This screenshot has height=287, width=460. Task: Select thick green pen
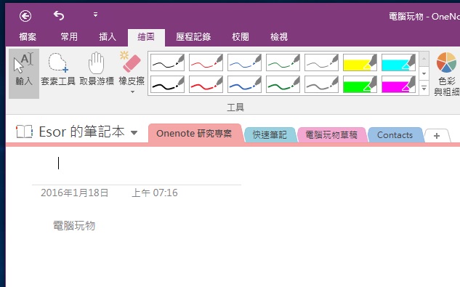283,84
